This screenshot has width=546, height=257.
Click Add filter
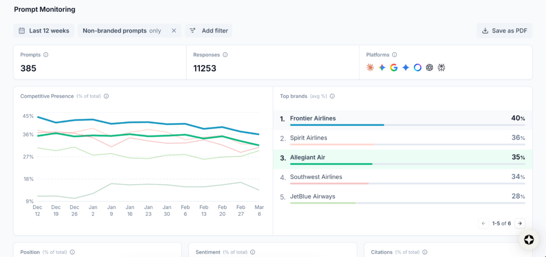(208, 30)
